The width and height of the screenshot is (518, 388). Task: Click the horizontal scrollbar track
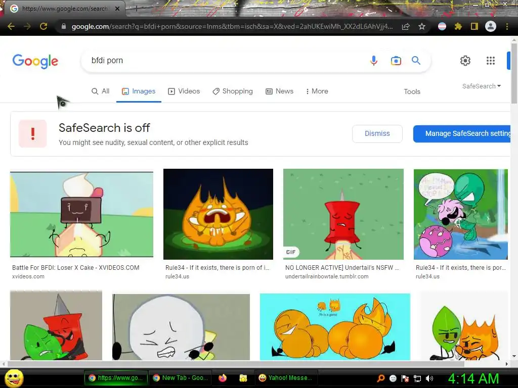[x=236, y=364]
